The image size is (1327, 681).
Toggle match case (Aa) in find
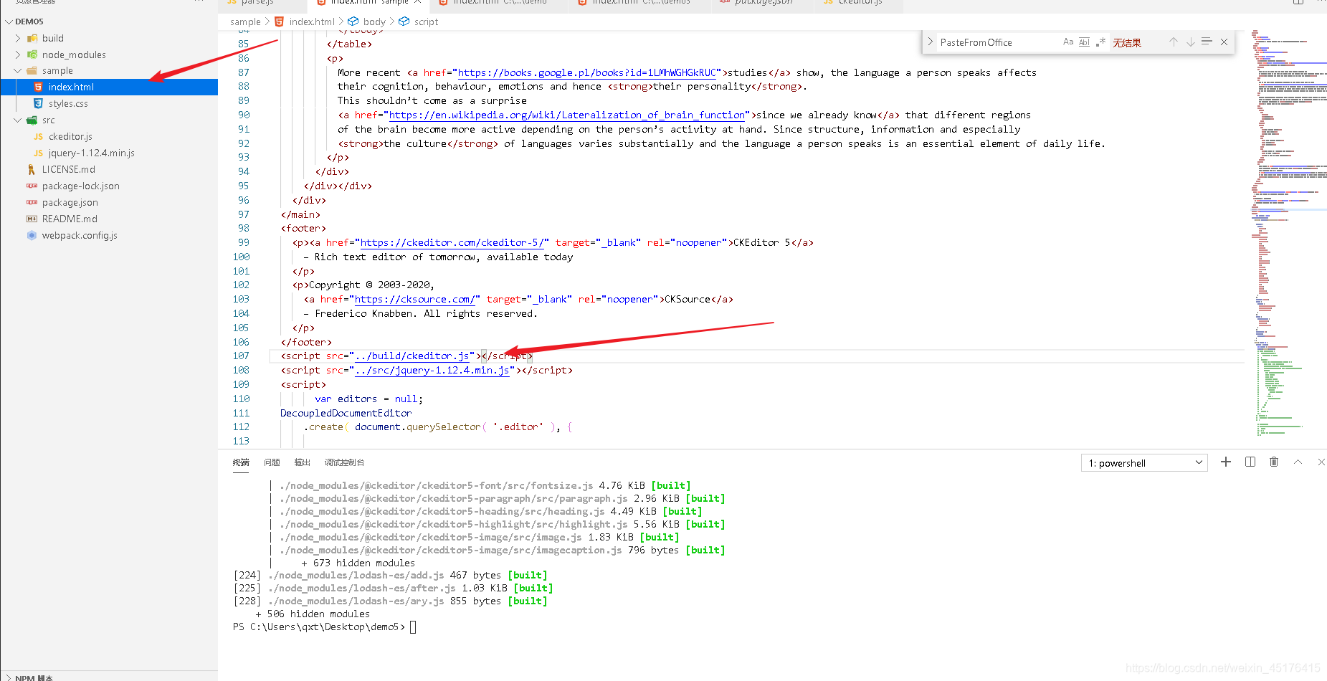1068,42
